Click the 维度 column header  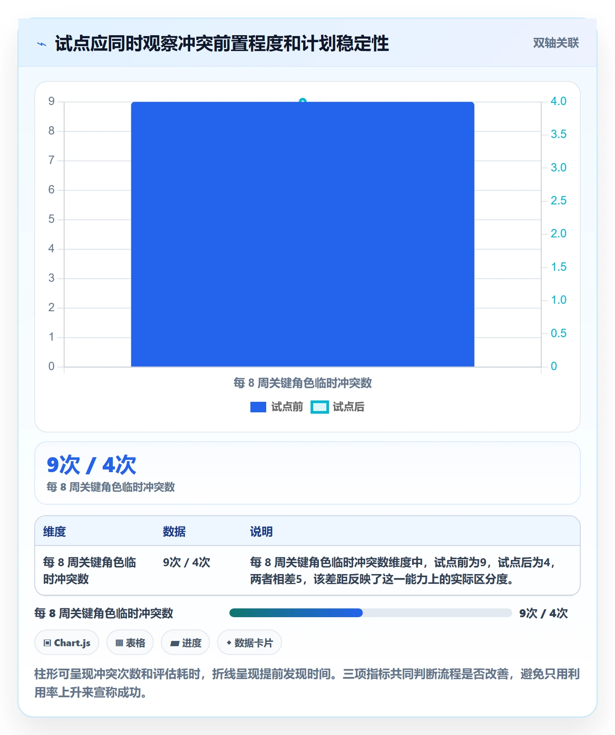[x=54, y=531]
